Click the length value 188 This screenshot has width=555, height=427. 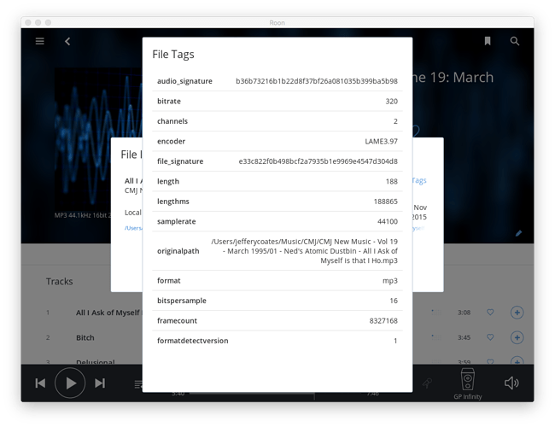coord(391,182)
